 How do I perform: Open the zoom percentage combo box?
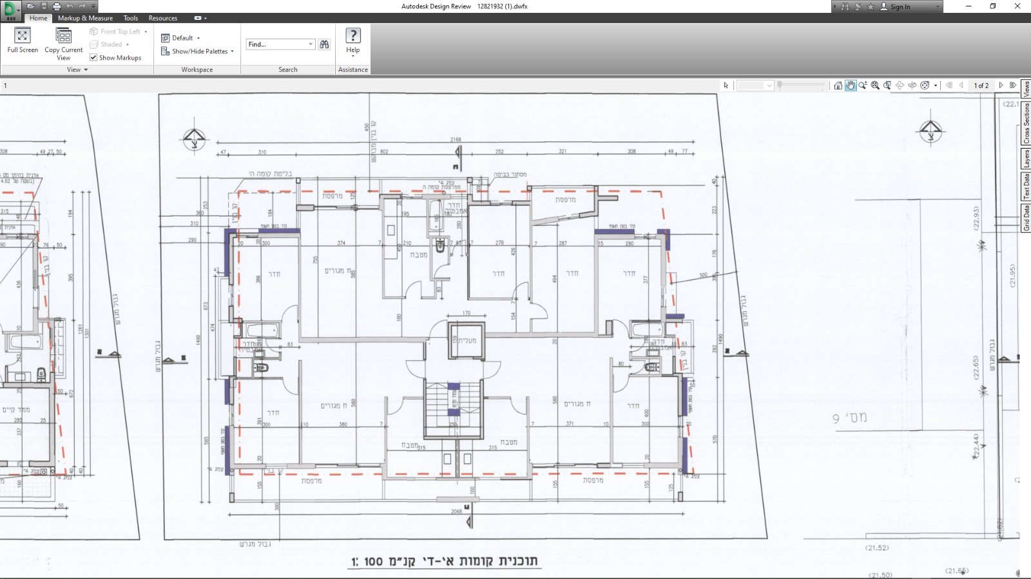click(755, 85)
